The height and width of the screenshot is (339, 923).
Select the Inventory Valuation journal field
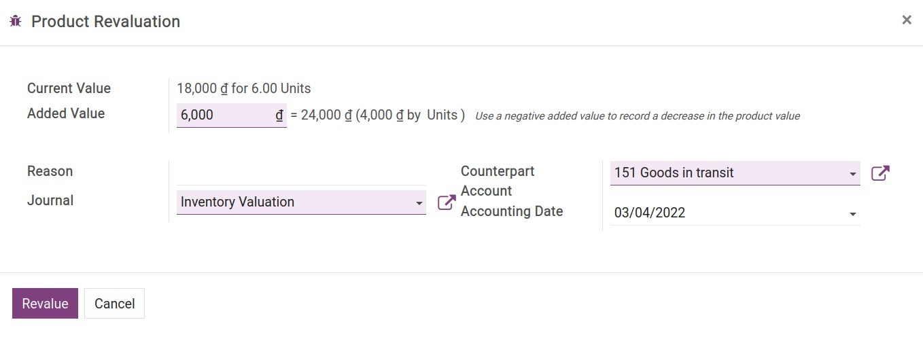(292, 202)
